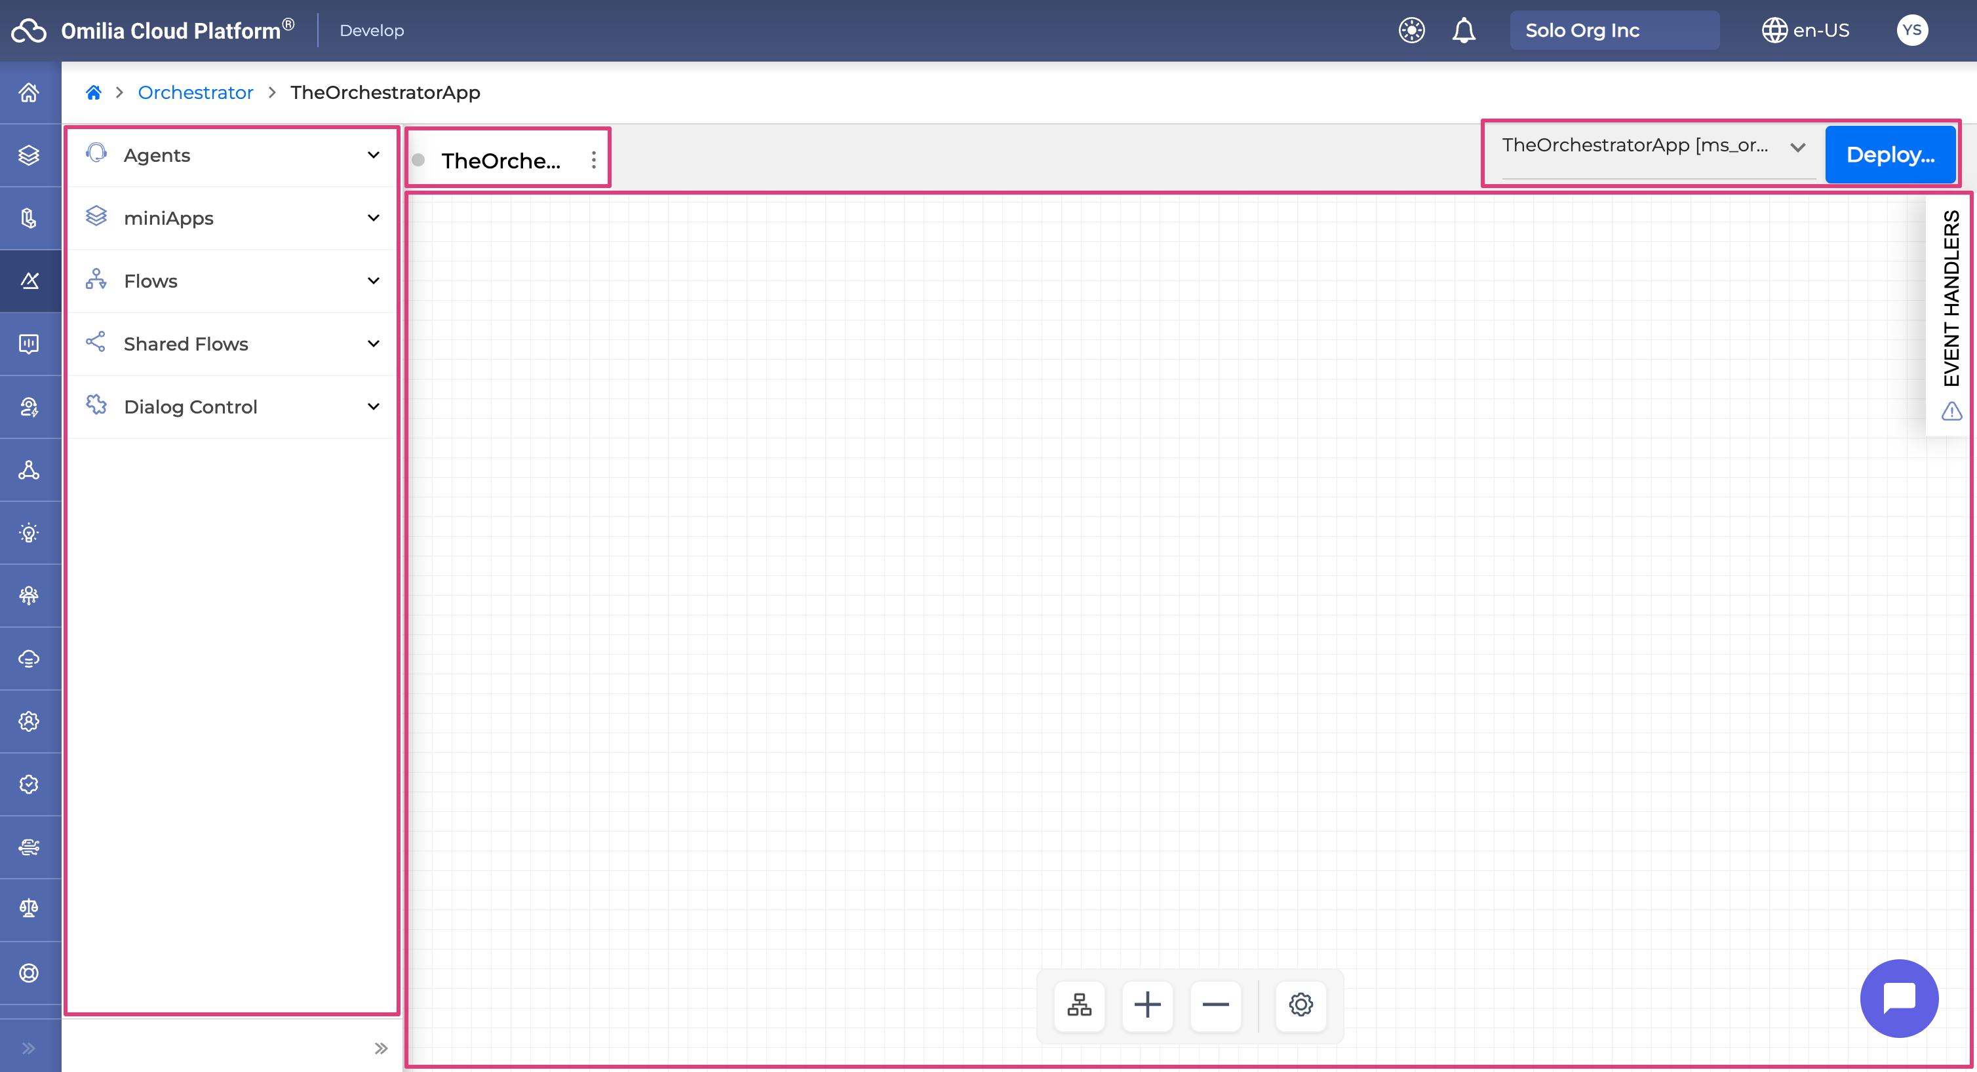The height and width of the screenshot is (1072, 1977).
Task: Auto-arrange the flow layout
Action: (x=1078, y=1005)
